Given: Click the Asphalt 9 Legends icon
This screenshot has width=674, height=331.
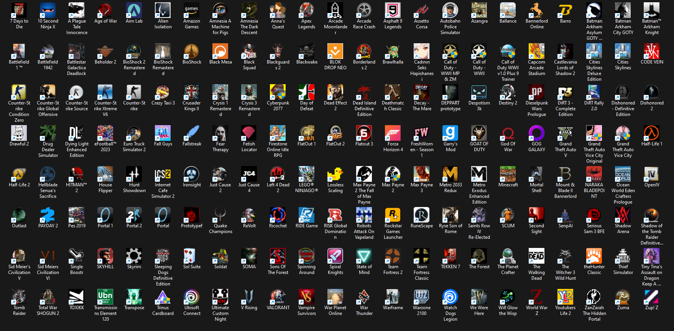Looking at the screenshot, I should 393,10.
